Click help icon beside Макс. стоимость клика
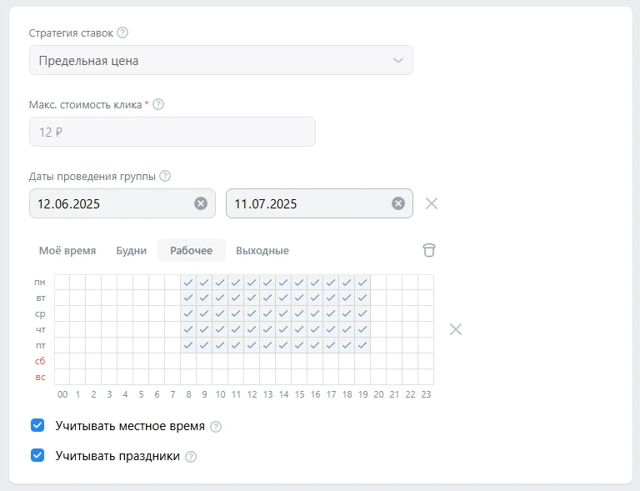The width and height of the screenshot is (640, 491). (158, 105)
